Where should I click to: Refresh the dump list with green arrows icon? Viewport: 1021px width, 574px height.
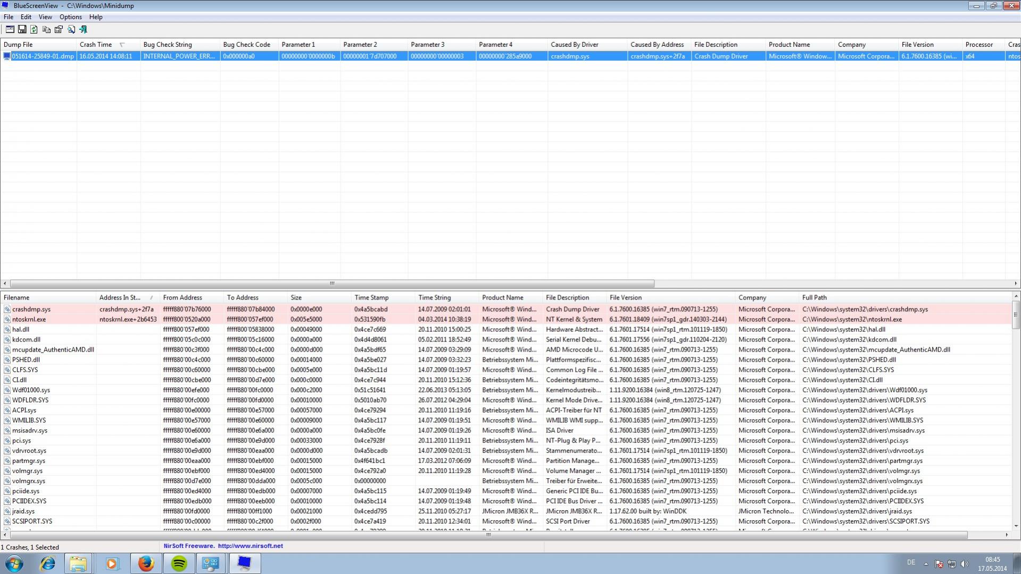click(x=34, y=29)
